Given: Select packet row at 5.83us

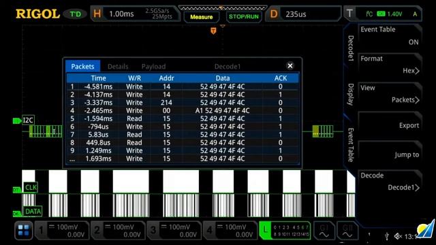Looking at the screenshot, I should point(183,135).
